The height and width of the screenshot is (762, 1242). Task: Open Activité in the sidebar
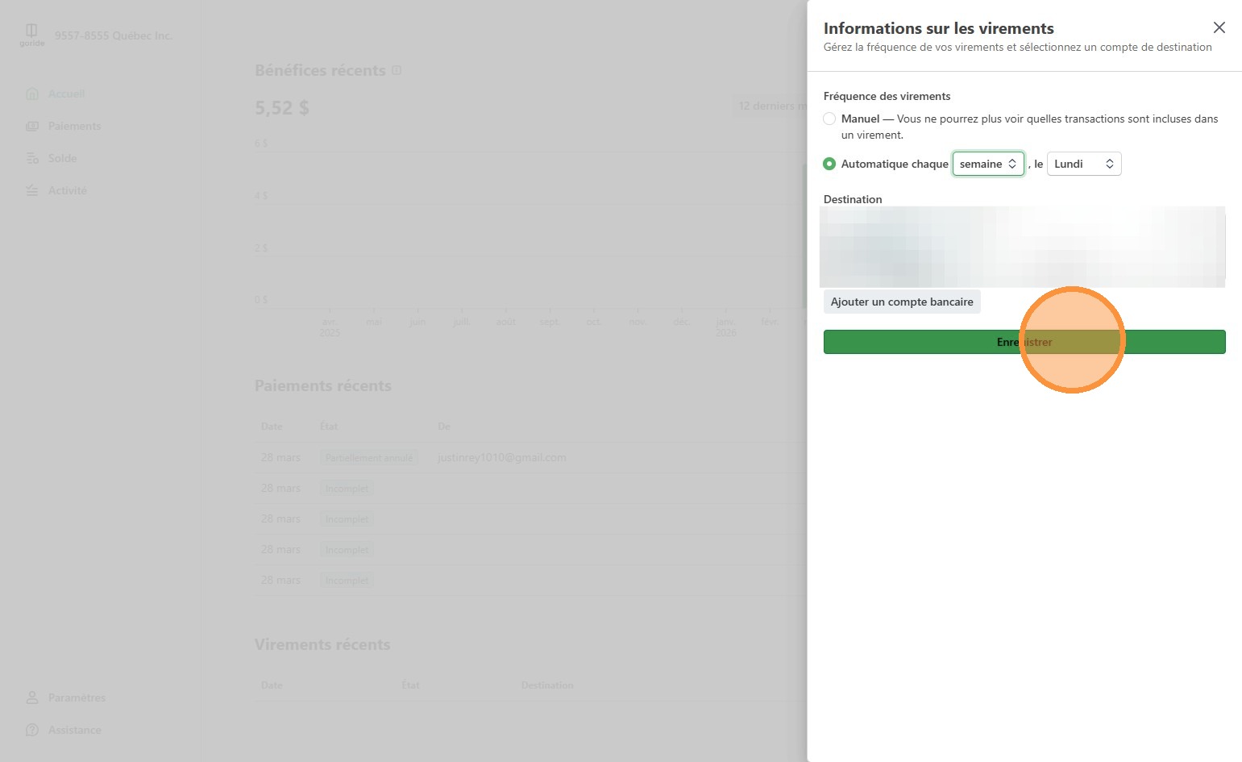[x=67, y=190]
